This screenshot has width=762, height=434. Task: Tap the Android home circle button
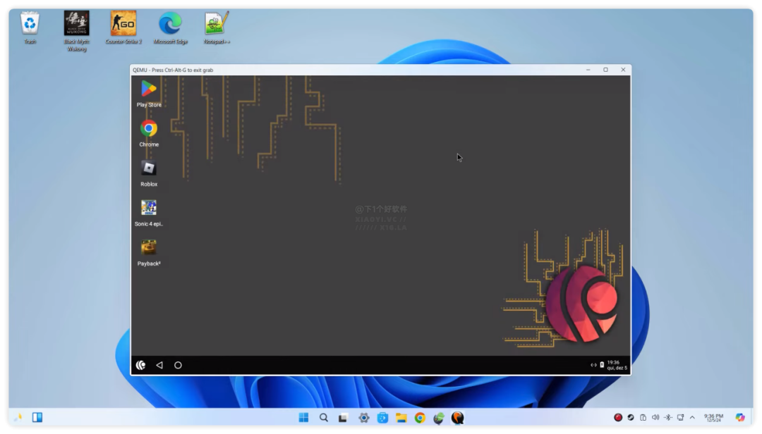pos(178,365)
